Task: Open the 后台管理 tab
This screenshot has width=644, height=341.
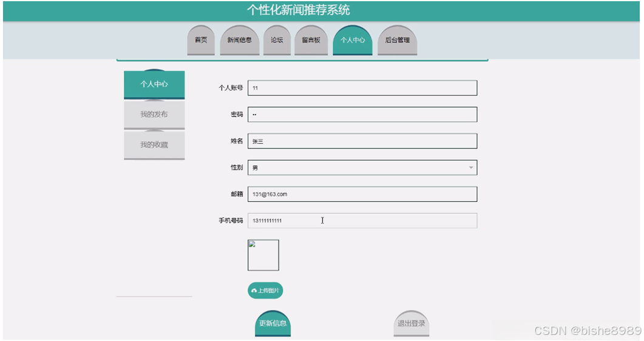Action: point(397,40)
